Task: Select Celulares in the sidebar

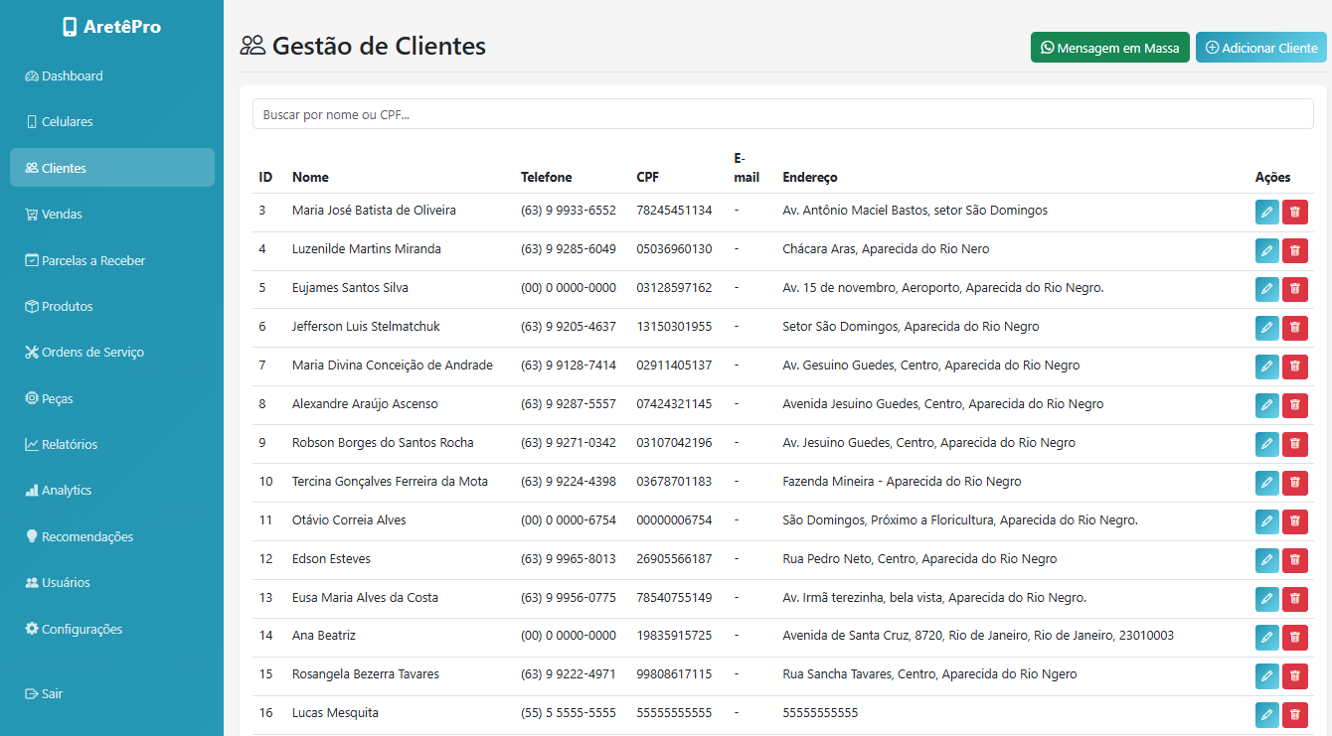Action: [64, 121]
